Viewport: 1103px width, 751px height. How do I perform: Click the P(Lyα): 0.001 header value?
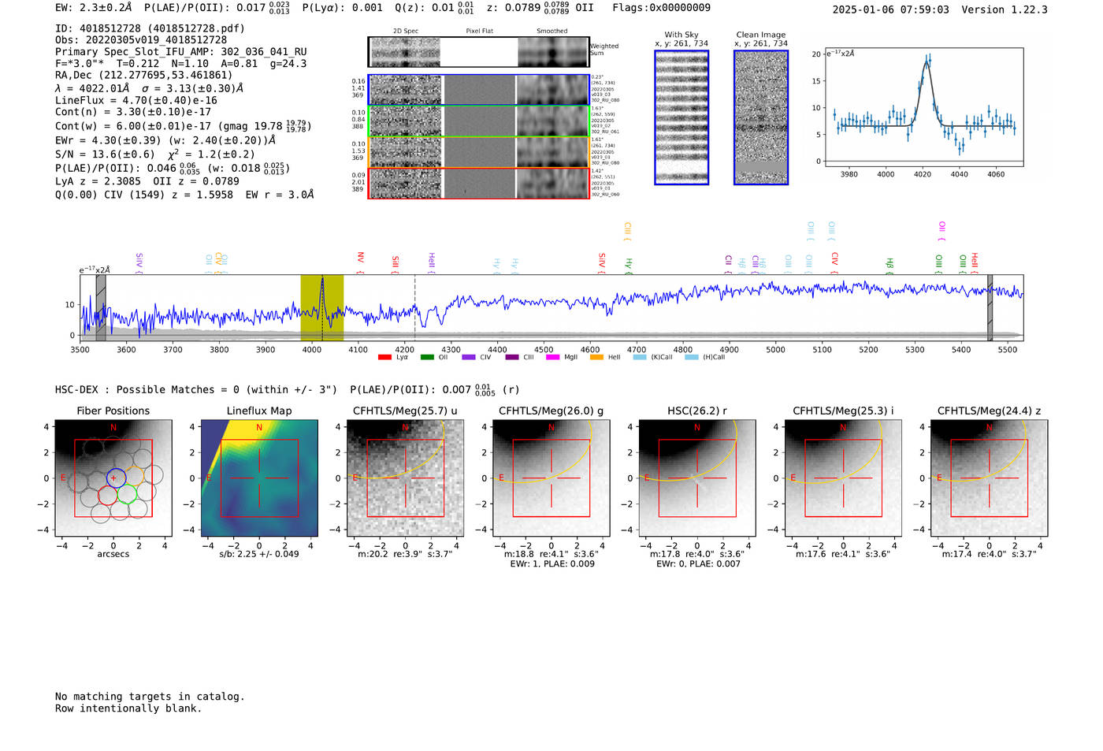pyautogui.click(x=343, y=8)
